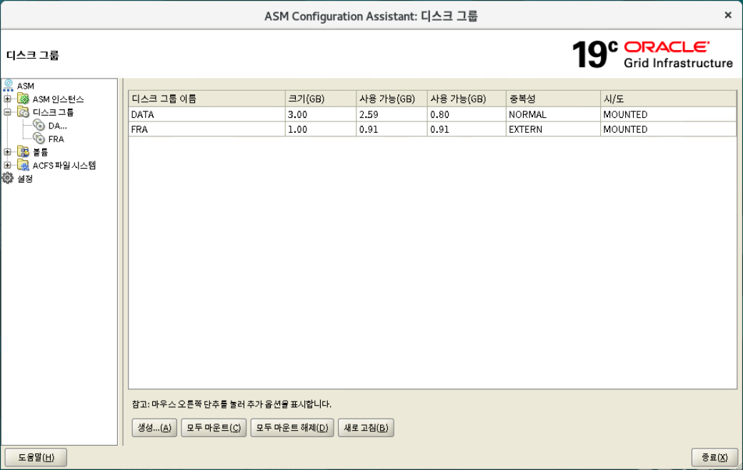Click the ACFS 파일 시스템 icon
The height and width of the screenshot is (470, 743).
point(23,165)
